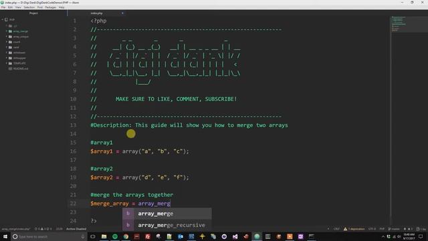Click the 'MAKE SURE TO LIKE, COMMENT, SUBSCRIBE!' line
The width and height of the screenshot is (428, 241).
click(x=176, y=99)
